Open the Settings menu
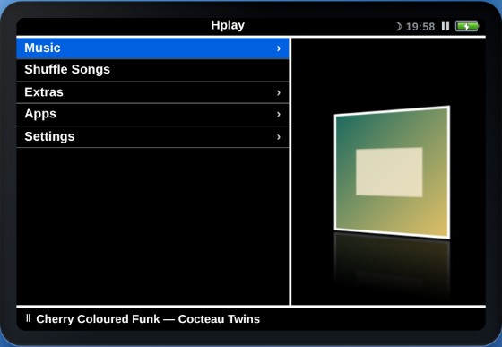 (152, 136)
